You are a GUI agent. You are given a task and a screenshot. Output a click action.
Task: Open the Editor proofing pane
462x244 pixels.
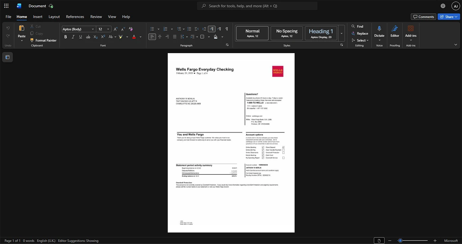(395, 31)
